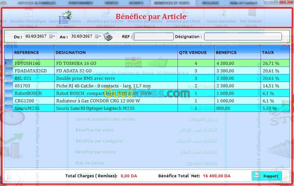Focus the Désignation search field
Screen dimensions: 294x186
(243, 37)
